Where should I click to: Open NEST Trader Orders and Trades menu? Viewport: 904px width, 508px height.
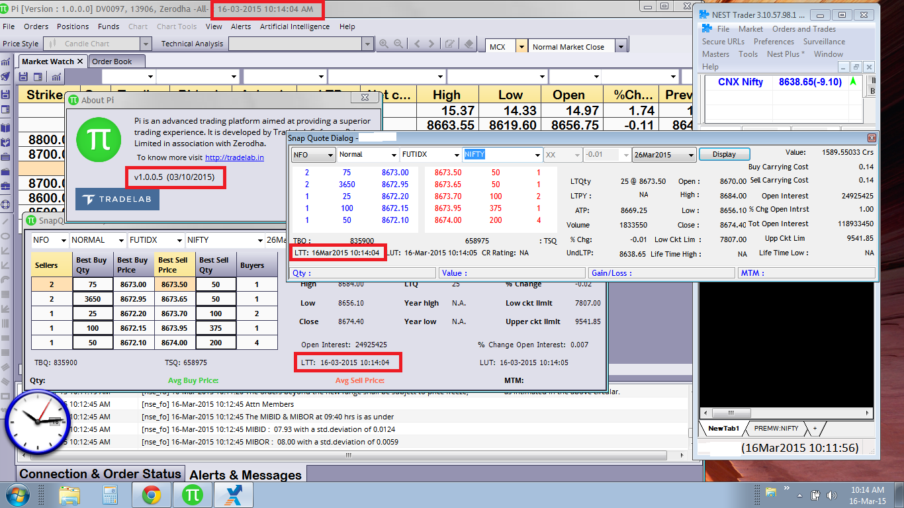[x=804, y=29]
